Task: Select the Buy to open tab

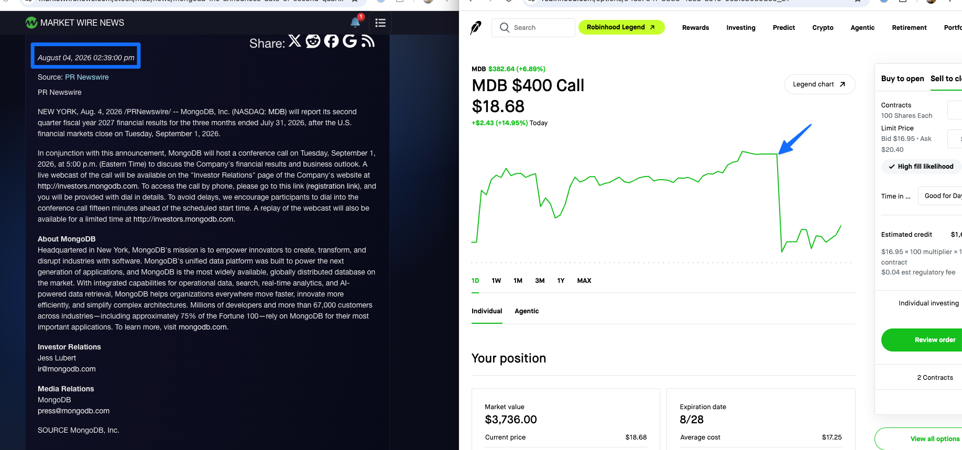Action: pyautogui.click(x=902, y=79)
